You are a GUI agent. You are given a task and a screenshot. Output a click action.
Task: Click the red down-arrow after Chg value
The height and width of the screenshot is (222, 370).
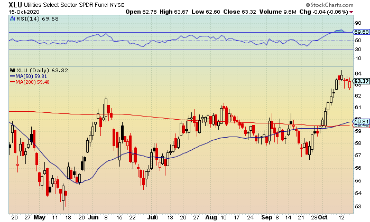(x=351, y=12)
